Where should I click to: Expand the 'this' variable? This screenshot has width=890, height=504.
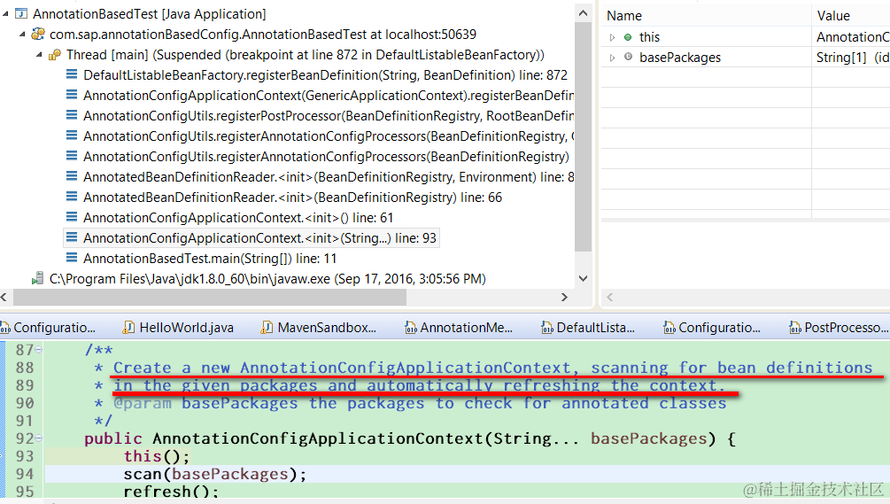click(613, 37)
